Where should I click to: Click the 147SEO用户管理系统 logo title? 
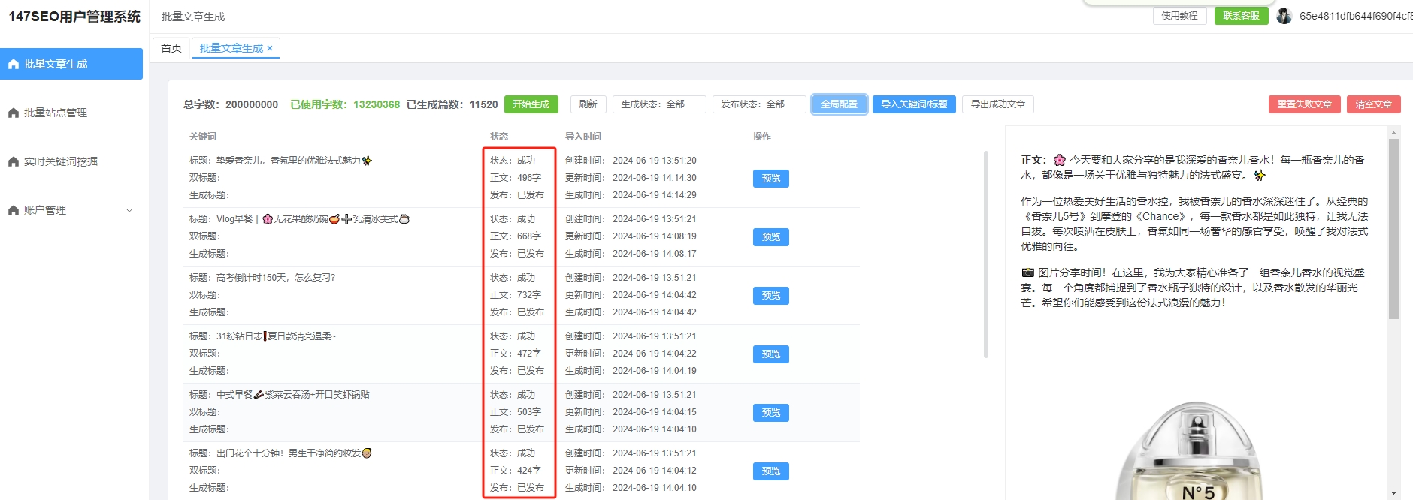coord(74,17)
